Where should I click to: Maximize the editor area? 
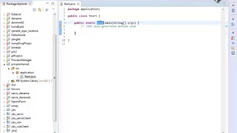[x=224, y=4]
